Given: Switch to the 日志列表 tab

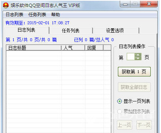Looking at the screenshot, I should 27,30.
